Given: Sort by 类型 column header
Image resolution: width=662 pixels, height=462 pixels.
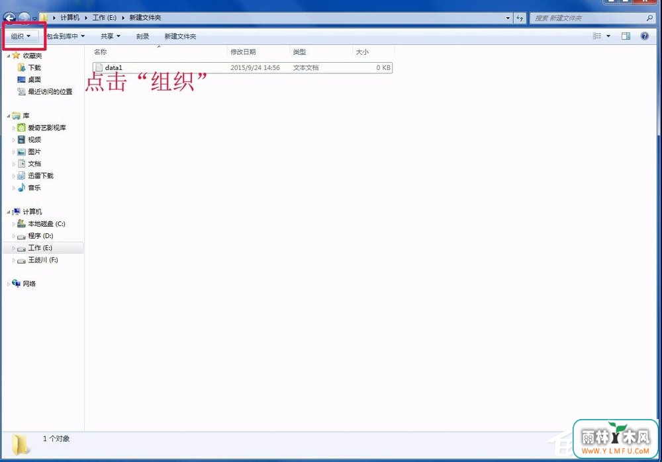Looking at the screenshot, I should point(321,52).
